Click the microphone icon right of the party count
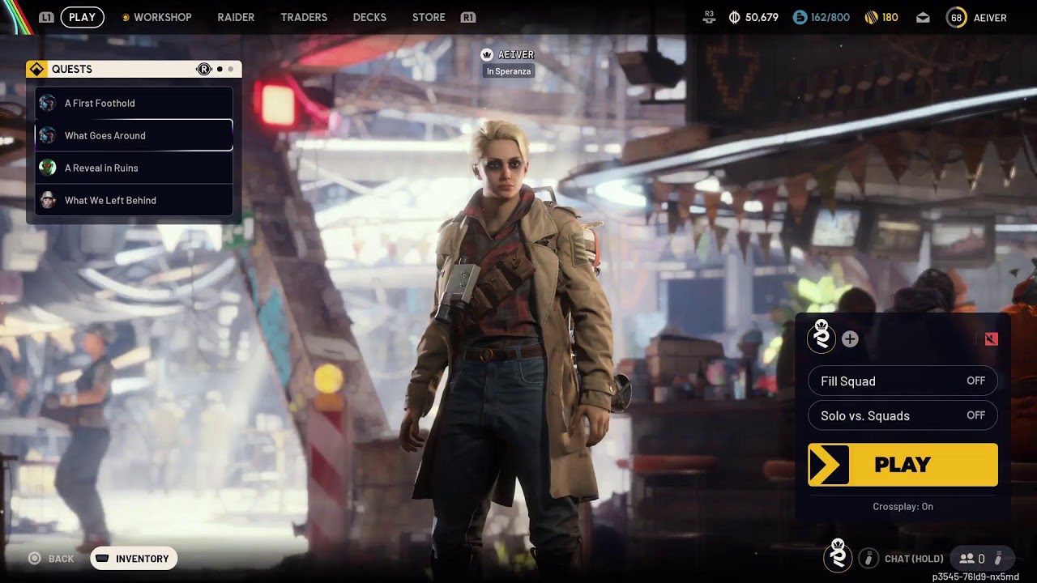Screen dimensions: 1037x583 click(x=998, y=558)
